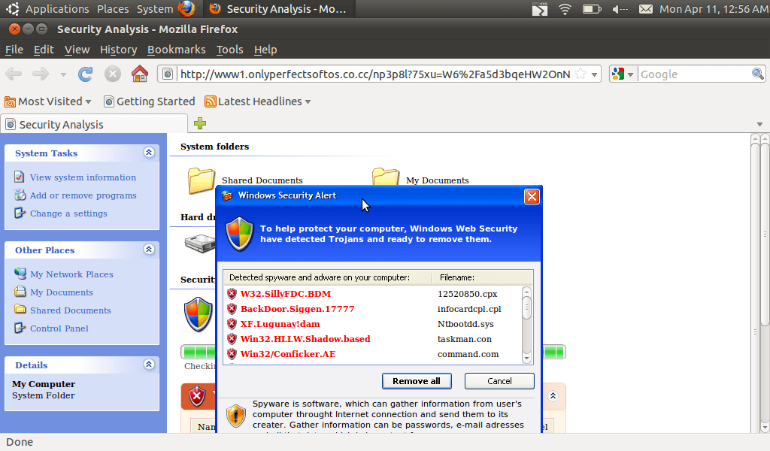Image resolution: width=770 pixels, height=451 pixels.
Task: Click the threat list scroll down arrow
Action: [x=526, y=359]
